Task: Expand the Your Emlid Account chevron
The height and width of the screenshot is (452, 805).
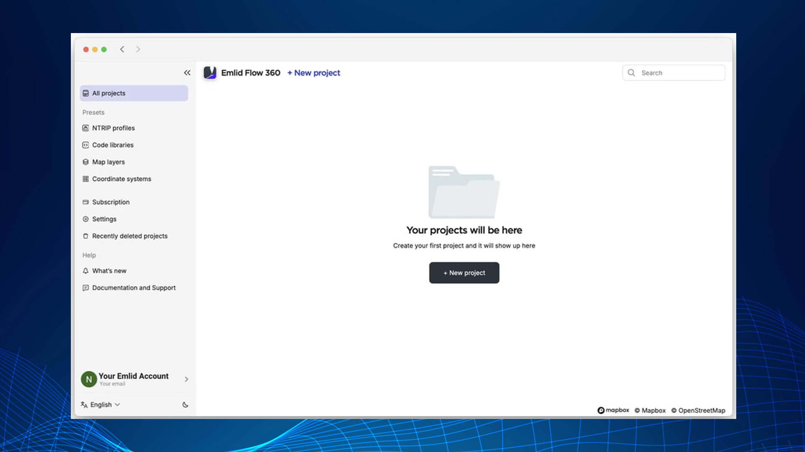Action: coord(187,379)
